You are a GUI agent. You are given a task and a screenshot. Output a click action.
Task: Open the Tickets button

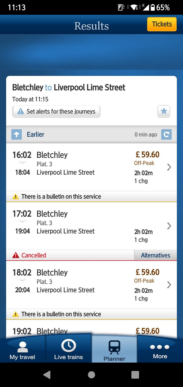pos(162,24)
